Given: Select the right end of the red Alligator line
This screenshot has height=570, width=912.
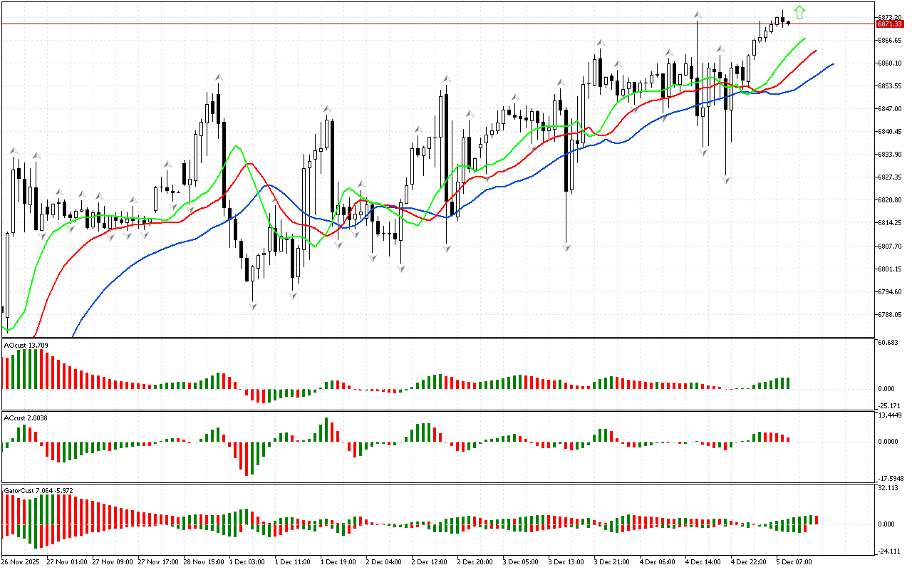Looking at the screenshot, I should click(816, 51).
